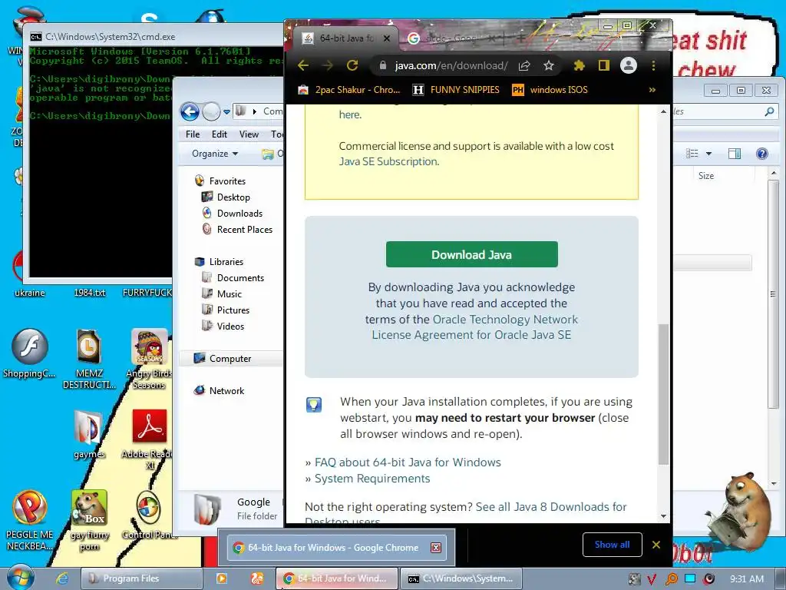Click the Program Files taskbar button
786x590 pixels.
pos(141,578)
